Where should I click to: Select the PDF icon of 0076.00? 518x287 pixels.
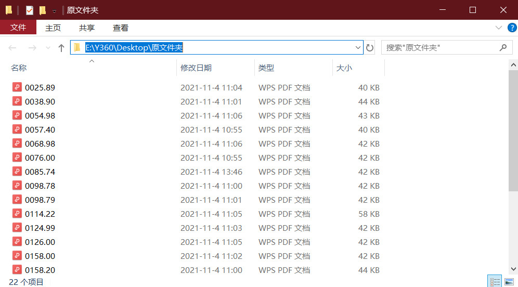pyautogui.click(x=17, y=157)
